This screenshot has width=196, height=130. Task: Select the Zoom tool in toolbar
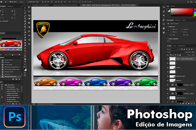pos(25,61)
